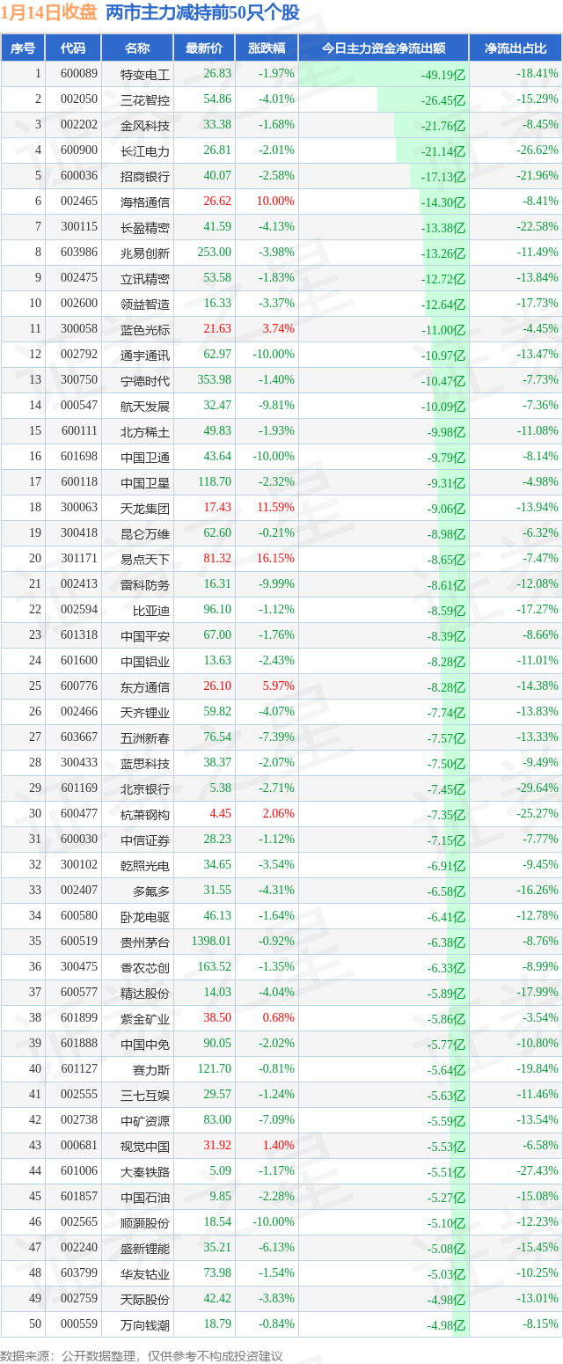Select the stock name 杭萧钢构
The height and width of the screenshot is (1364, 563).
tap(145, 815)
